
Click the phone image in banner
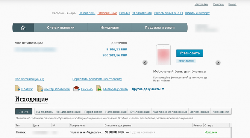pos(164,55)
